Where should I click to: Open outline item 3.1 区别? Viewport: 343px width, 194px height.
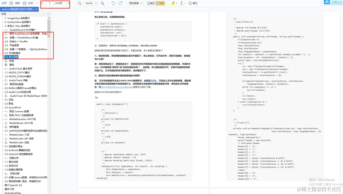(9, 100)
